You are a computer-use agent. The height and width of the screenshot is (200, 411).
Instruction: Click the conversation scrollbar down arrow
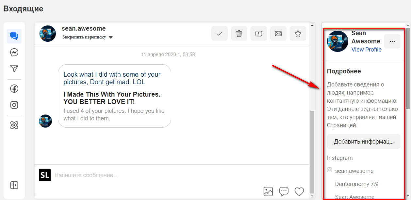312,196
